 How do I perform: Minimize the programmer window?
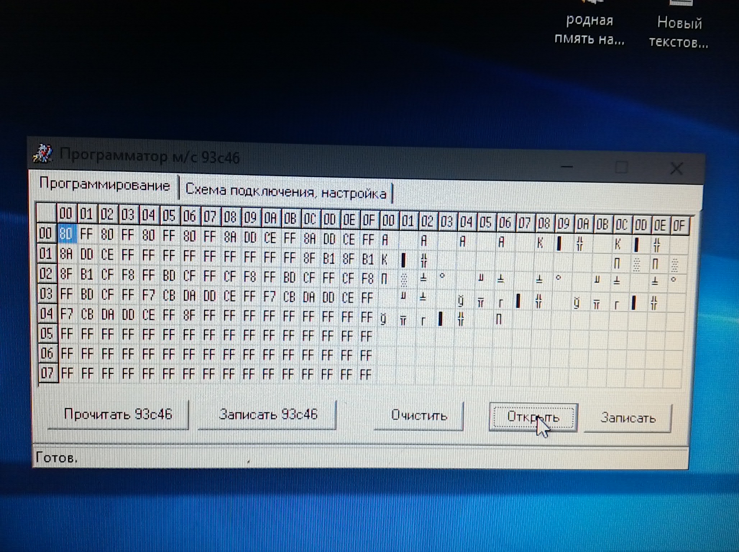567,166
